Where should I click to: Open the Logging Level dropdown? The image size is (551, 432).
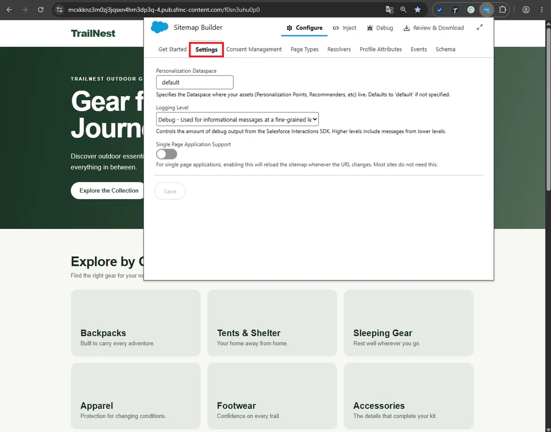click(x=237, y=119)
